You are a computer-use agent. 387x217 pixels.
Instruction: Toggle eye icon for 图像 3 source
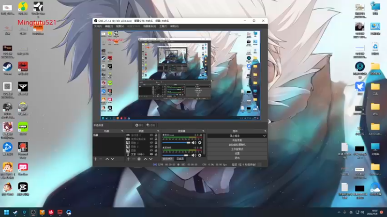(x=151, y=143)
